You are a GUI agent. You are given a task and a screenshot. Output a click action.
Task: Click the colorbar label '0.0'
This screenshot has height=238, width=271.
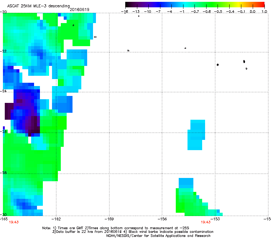point(253,12)
